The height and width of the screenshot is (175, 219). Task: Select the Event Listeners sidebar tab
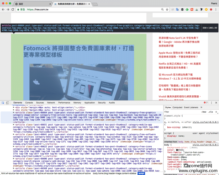191,107
